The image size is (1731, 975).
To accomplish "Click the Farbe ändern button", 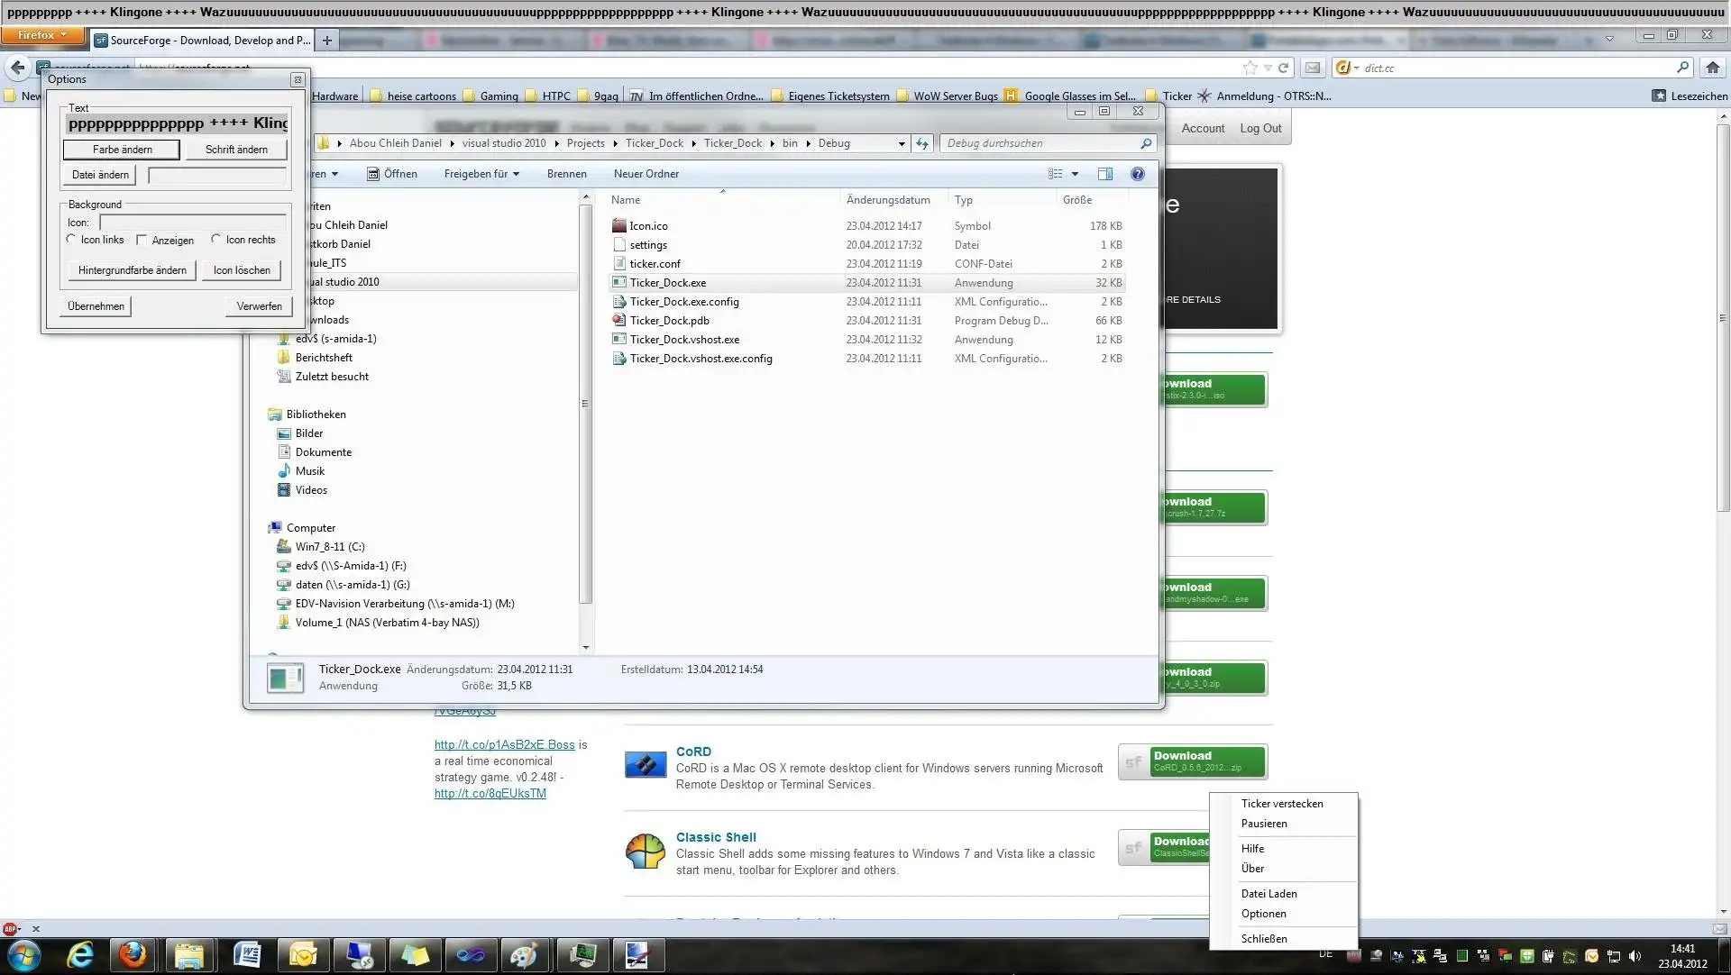I will pyautogui.click(x=122, y=150).
